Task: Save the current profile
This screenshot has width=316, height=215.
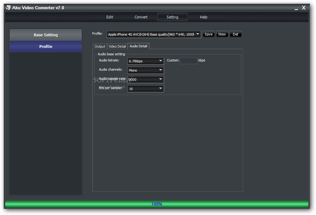Action: tap(209, 34)
